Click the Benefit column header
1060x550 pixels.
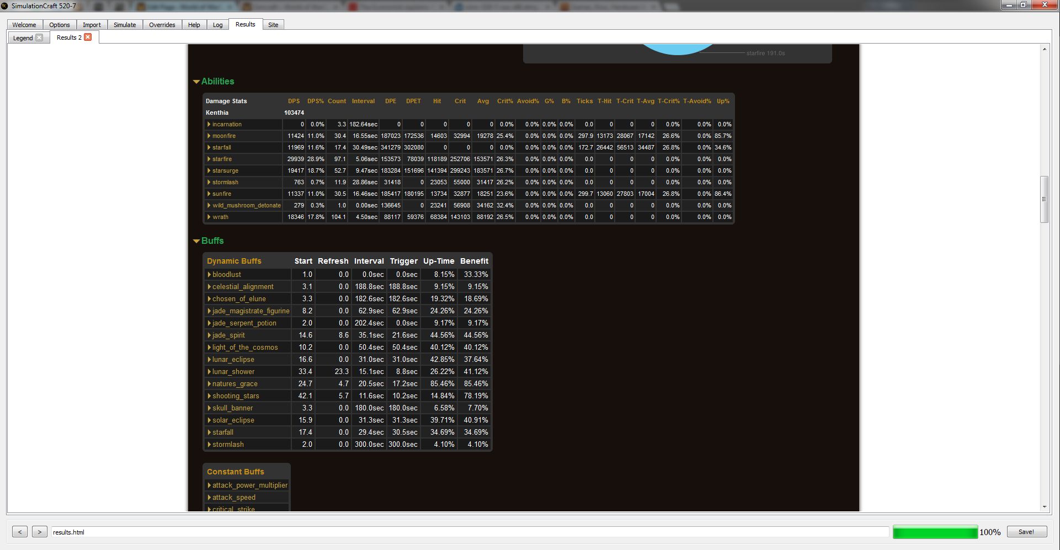(x=474, y=261)
